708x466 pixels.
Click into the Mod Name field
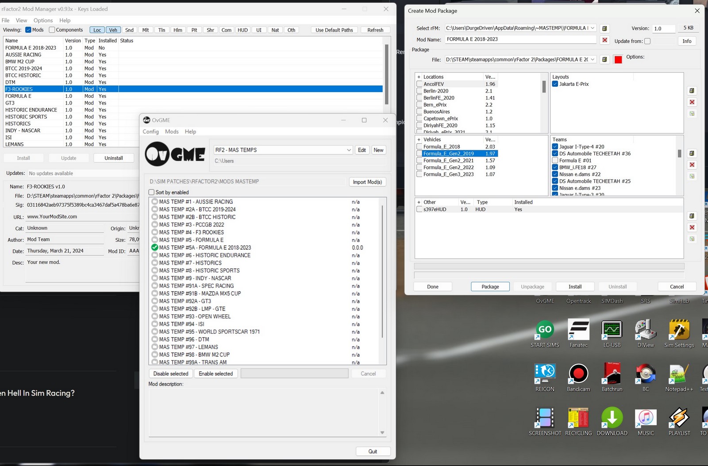(x=521, y=39)
